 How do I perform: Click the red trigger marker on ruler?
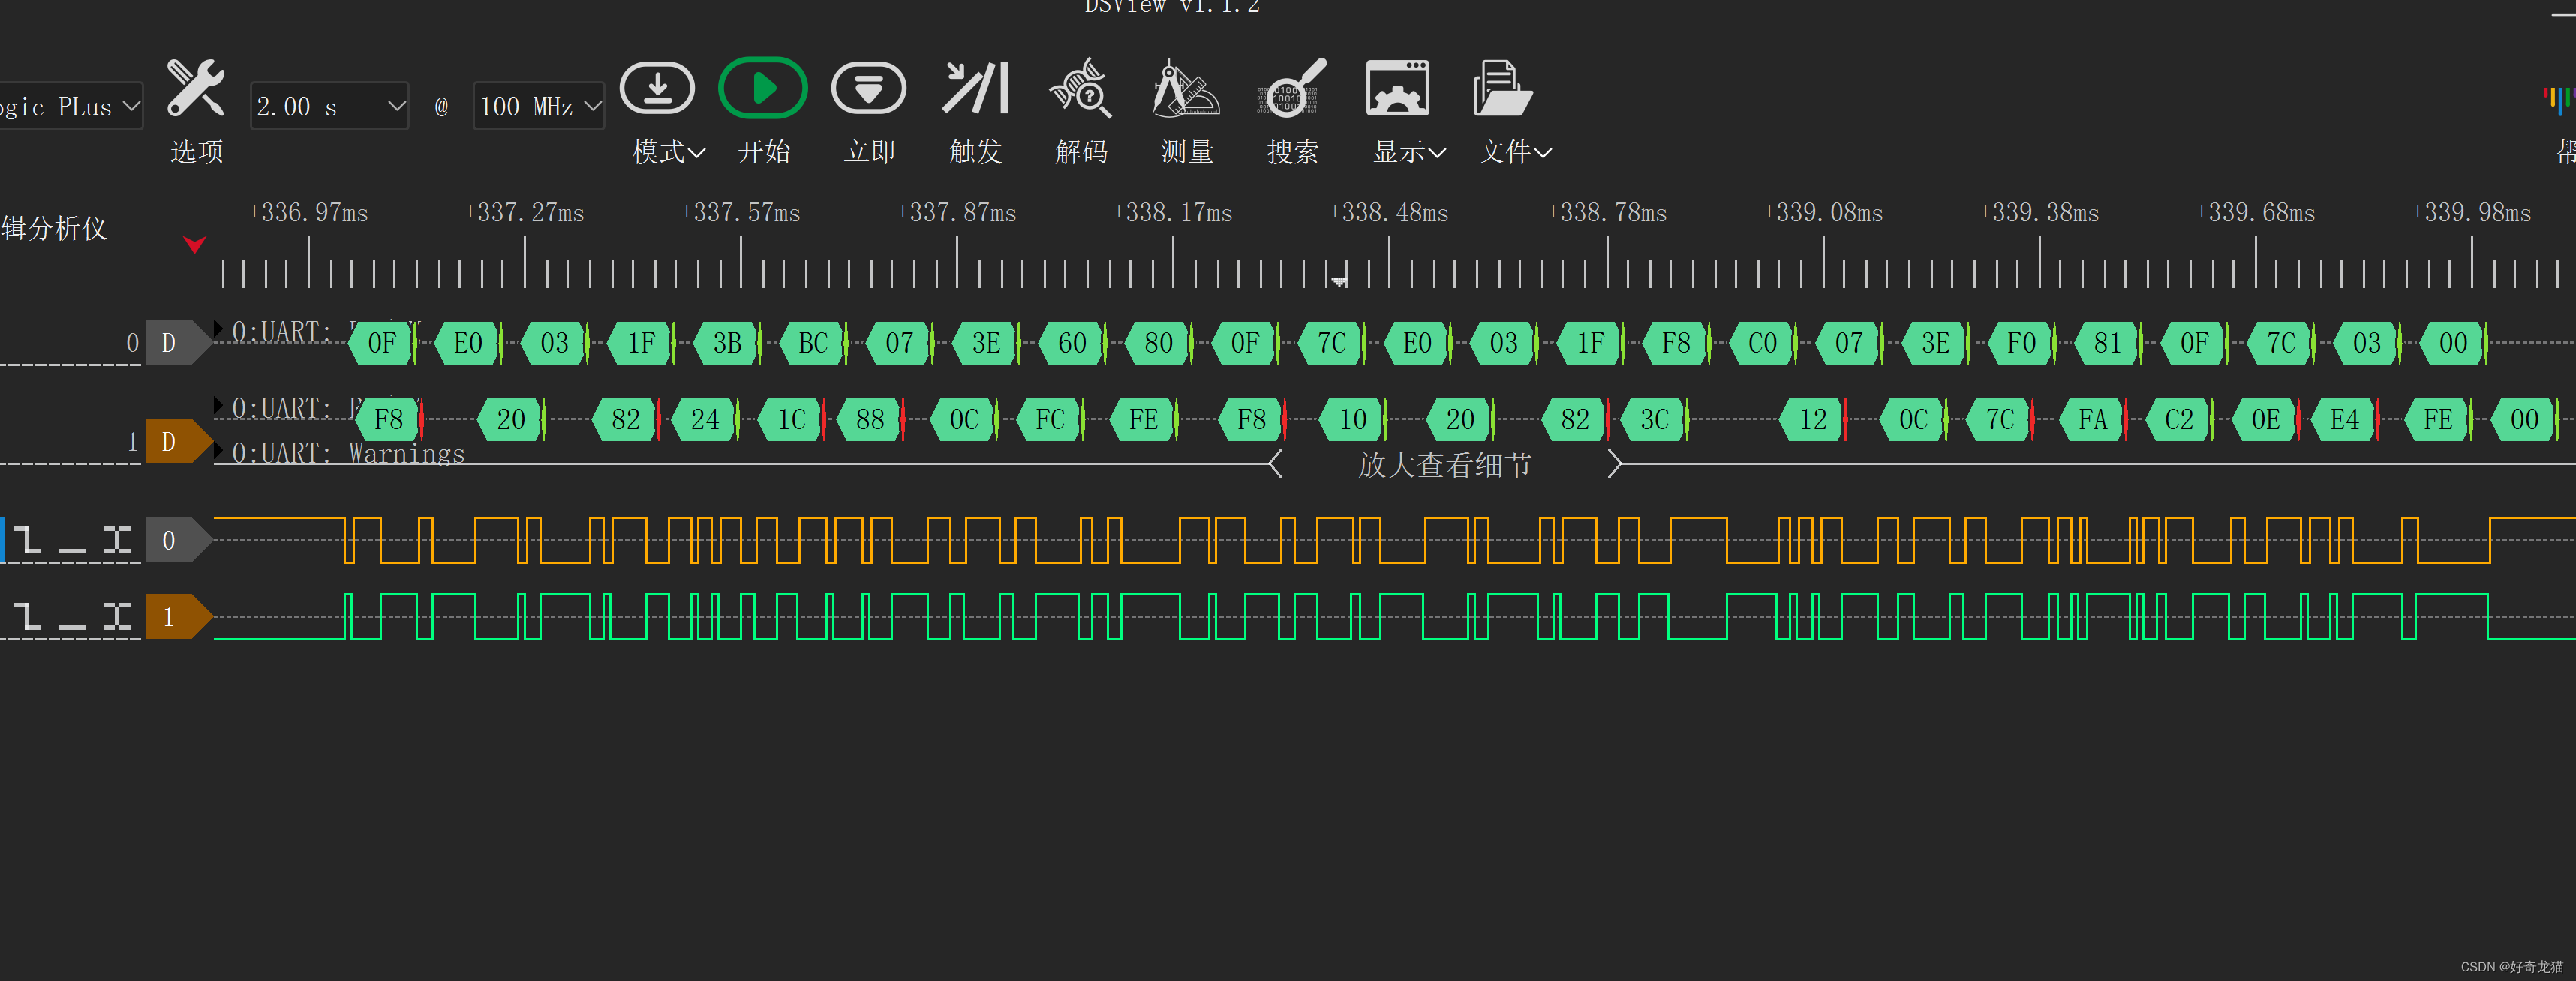click(195, 244)
